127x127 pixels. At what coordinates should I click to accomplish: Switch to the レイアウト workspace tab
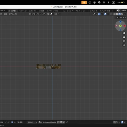click(x=13, y=11)
